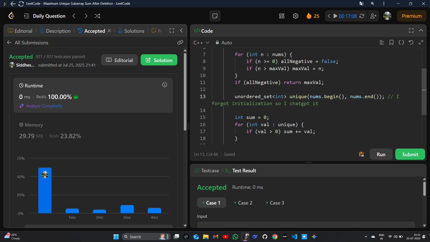Reload the browser page
Viewport: 430px width, 242px height.
21,4
